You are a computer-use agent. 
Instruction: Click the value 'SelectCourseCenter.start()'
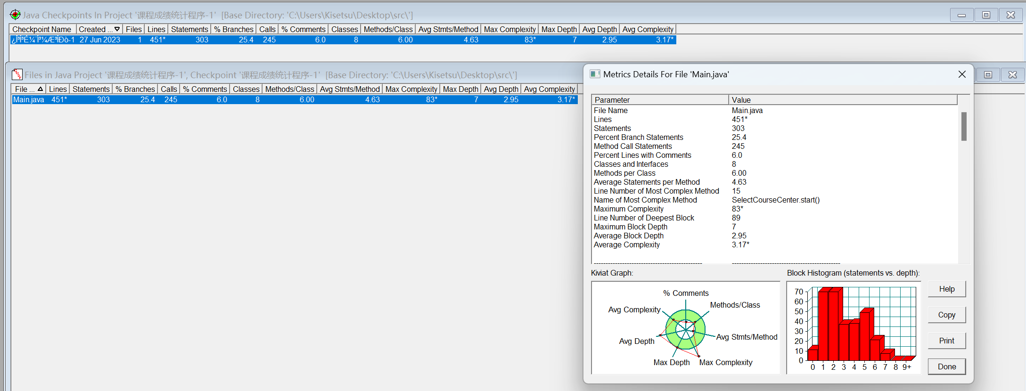776,200
